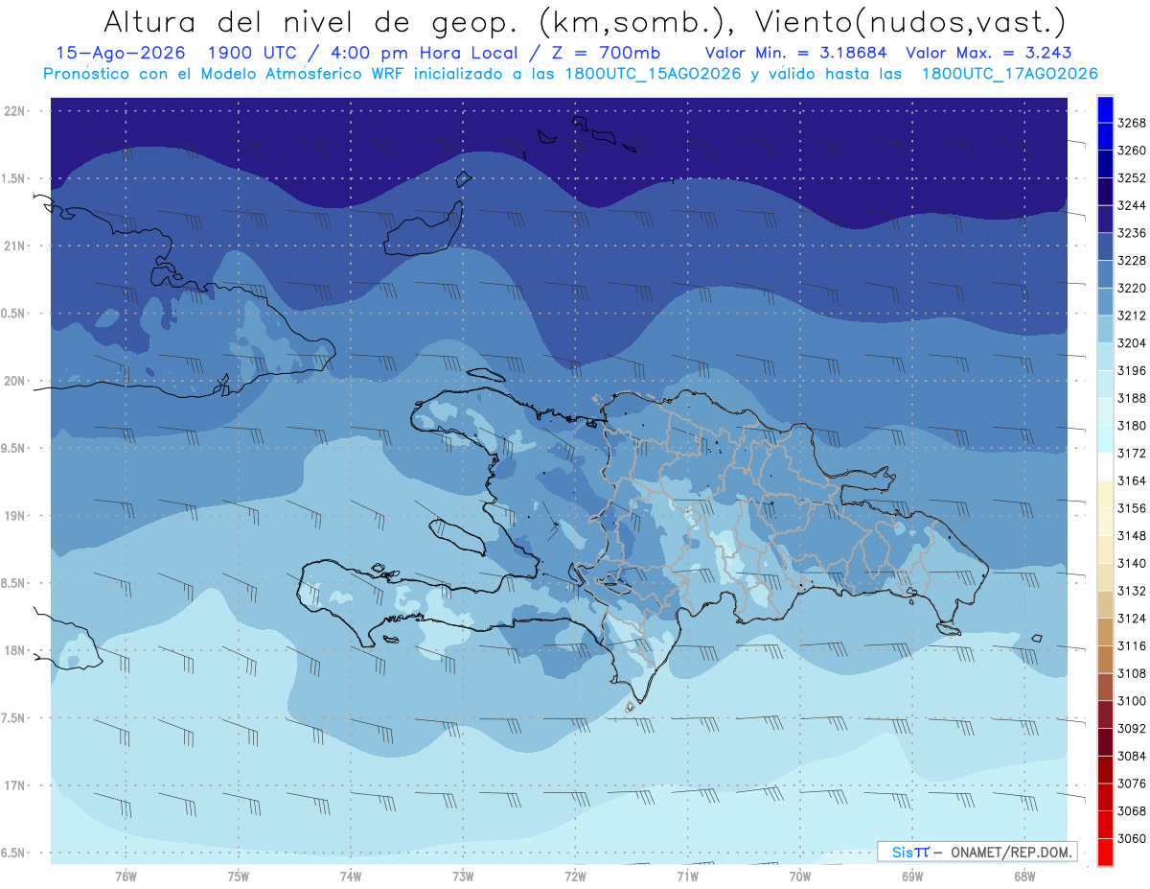
Task: Click the 3188 color scale value
Action: pyautogui.click(x=1132, y=398)
